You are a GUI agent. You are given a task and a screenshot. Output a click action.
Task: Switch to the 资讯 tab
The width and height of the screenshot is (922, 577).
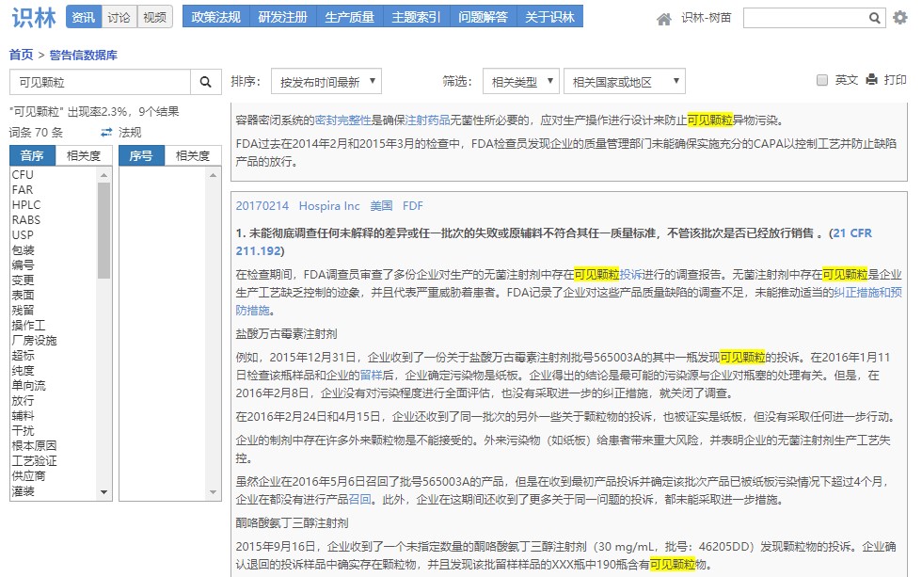click(83, 17)
